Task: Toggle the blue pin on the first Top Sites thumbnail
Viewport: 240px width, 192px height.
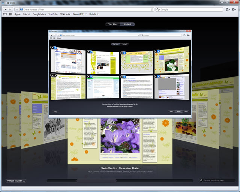Action: point(55,48)
